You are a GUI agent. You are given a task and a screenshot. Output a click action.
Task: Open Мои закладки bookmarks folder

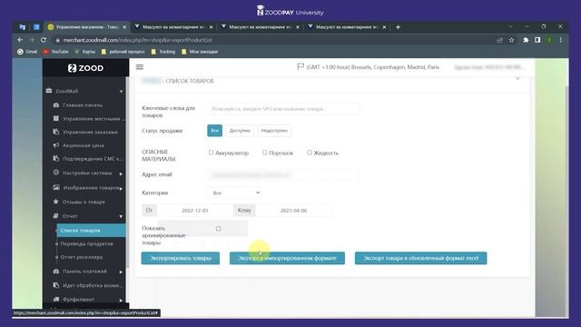(200, 52)
